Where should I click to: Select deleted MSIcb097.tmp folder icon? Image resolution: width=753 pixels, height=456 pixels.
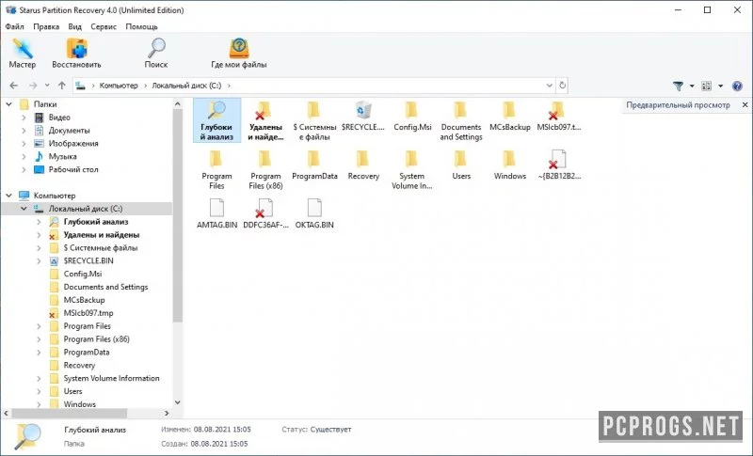pos(558,116)
